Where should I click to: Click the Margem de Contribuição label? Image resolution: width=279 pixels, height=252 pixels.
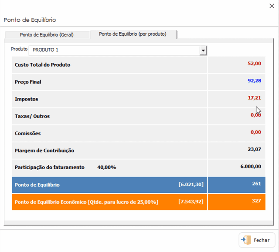coord(44,151)
